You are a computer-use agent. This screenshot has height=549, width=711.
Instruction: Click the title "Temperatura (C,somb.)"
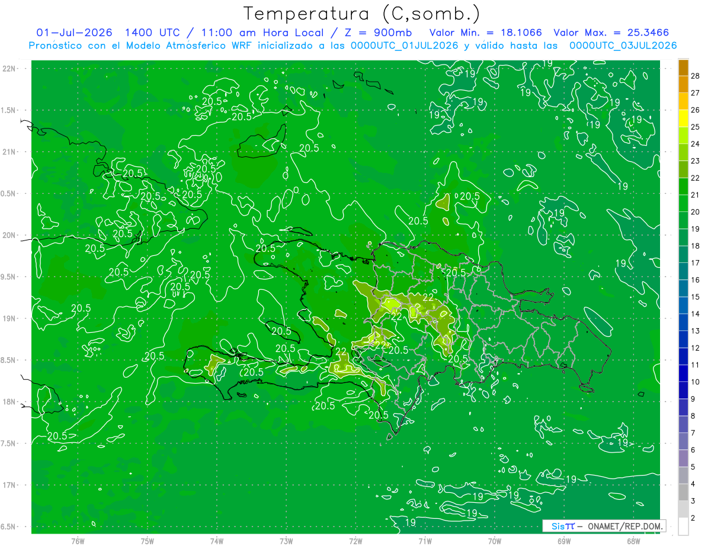[x=362, y=14]
